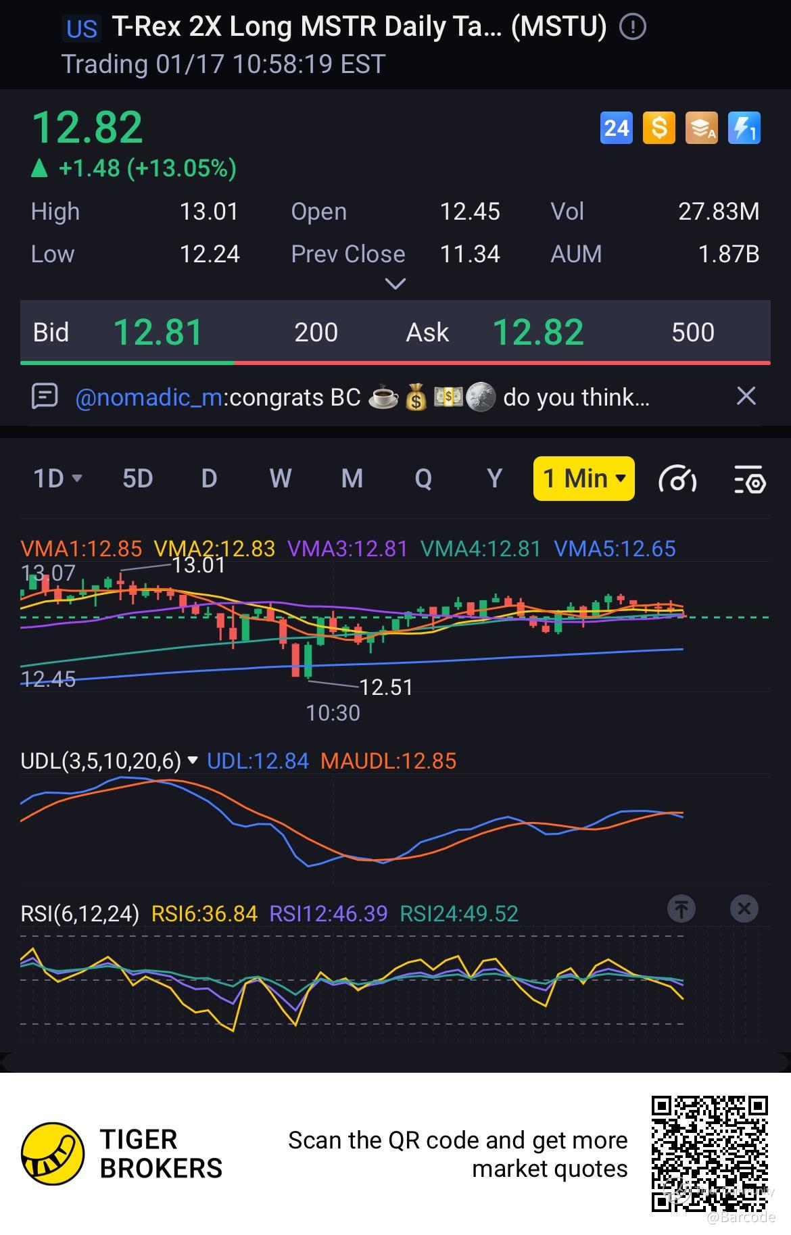Tap the MAUDL:12.85 value
Screen dimensions: 791x1235
tap(388, 761)
